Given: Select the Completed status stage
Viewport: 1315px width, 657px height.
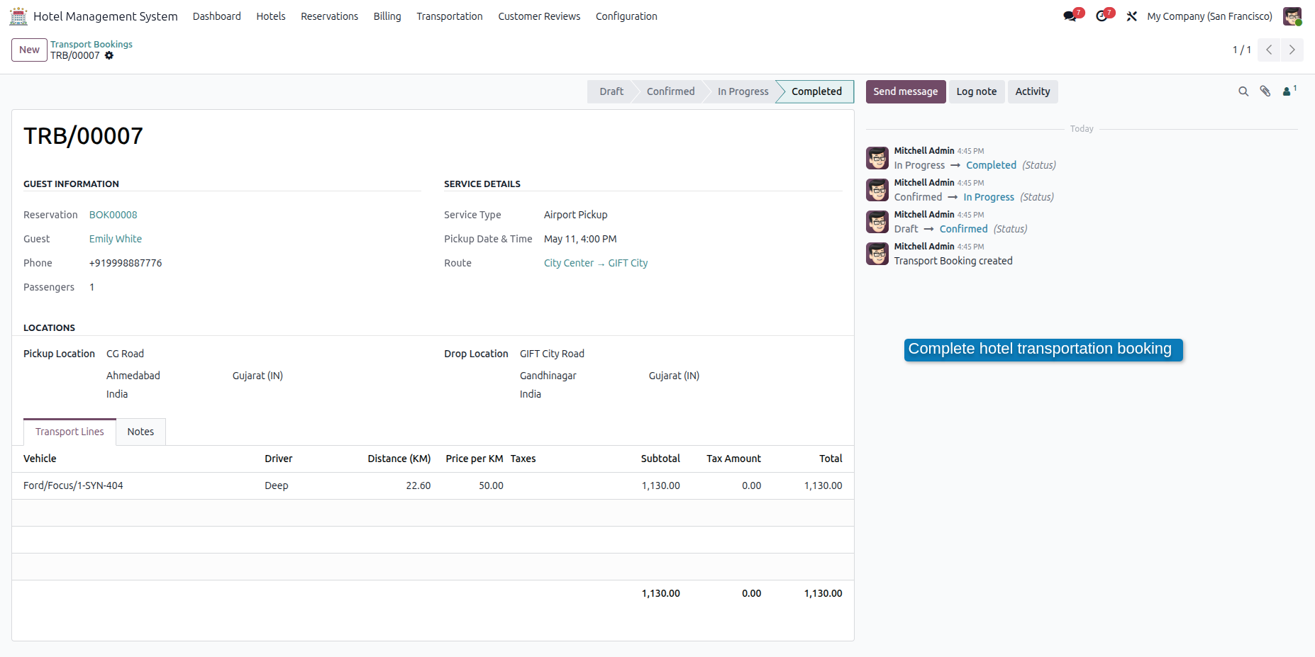Looking at the screenshot, I should click(x=816, y=91).
